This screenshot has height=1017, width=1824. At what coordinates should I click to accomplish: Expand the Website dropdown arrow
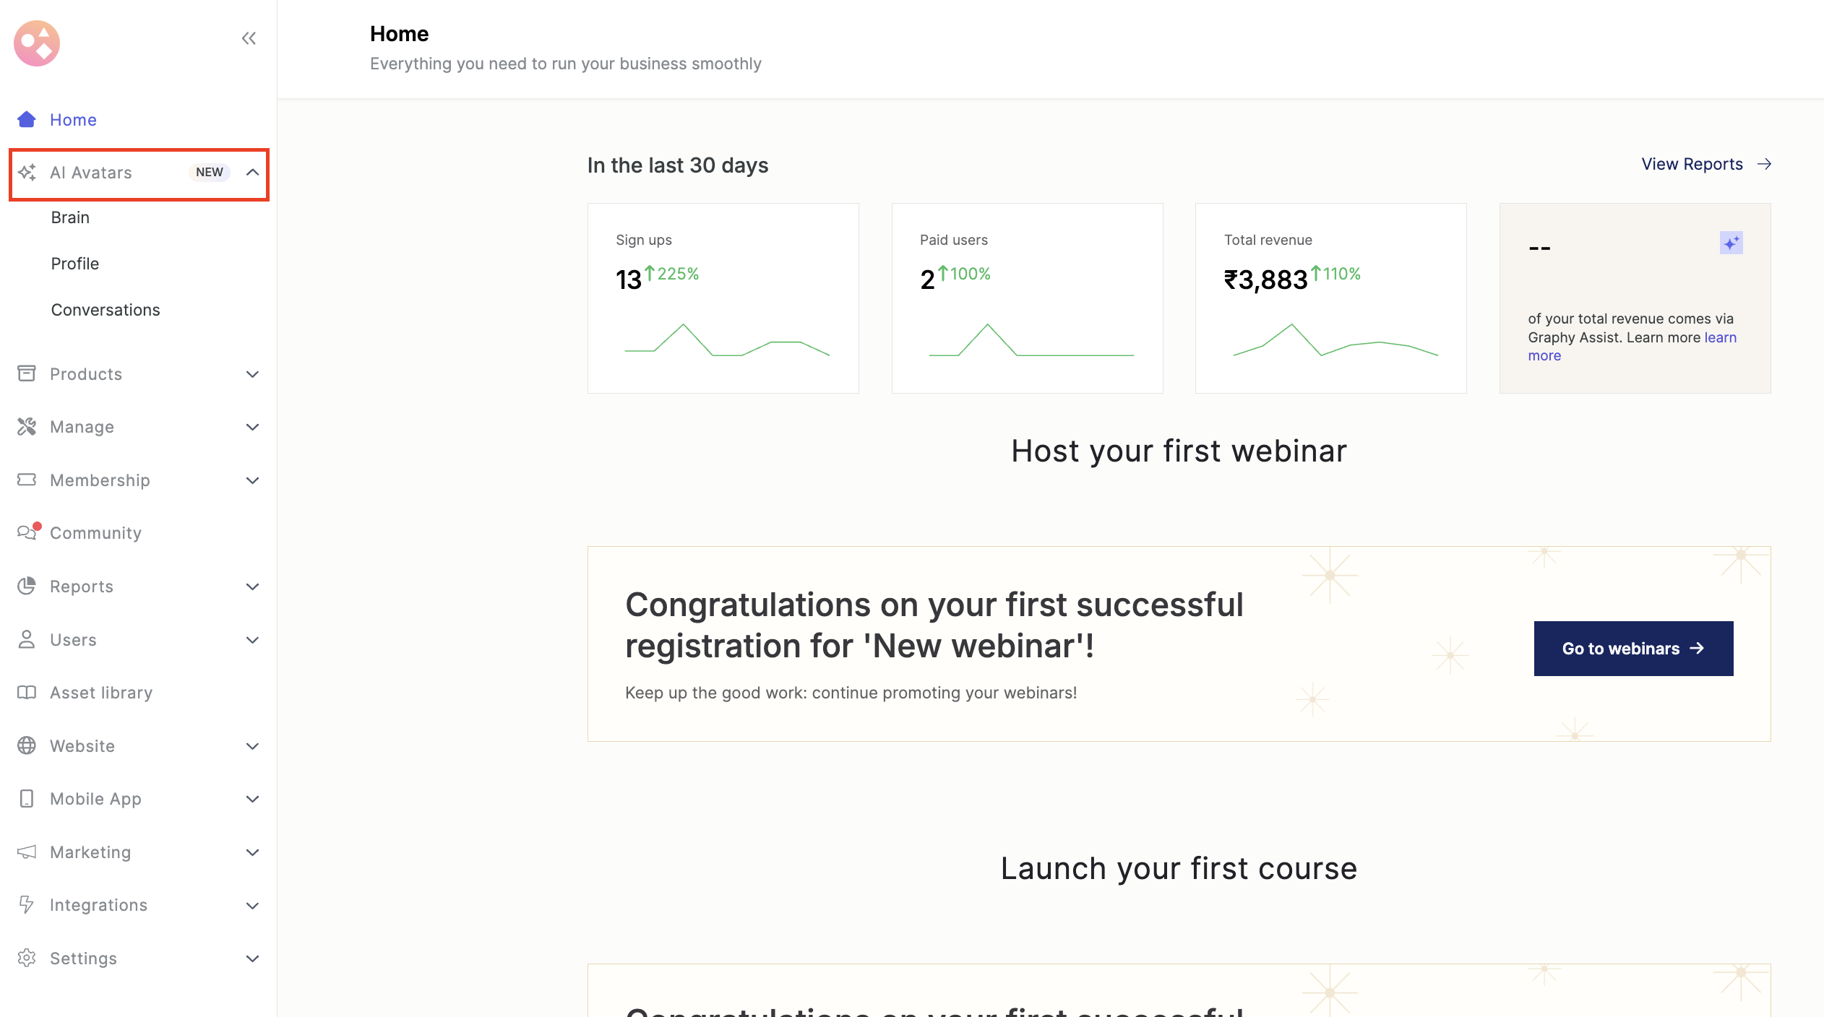252,746
